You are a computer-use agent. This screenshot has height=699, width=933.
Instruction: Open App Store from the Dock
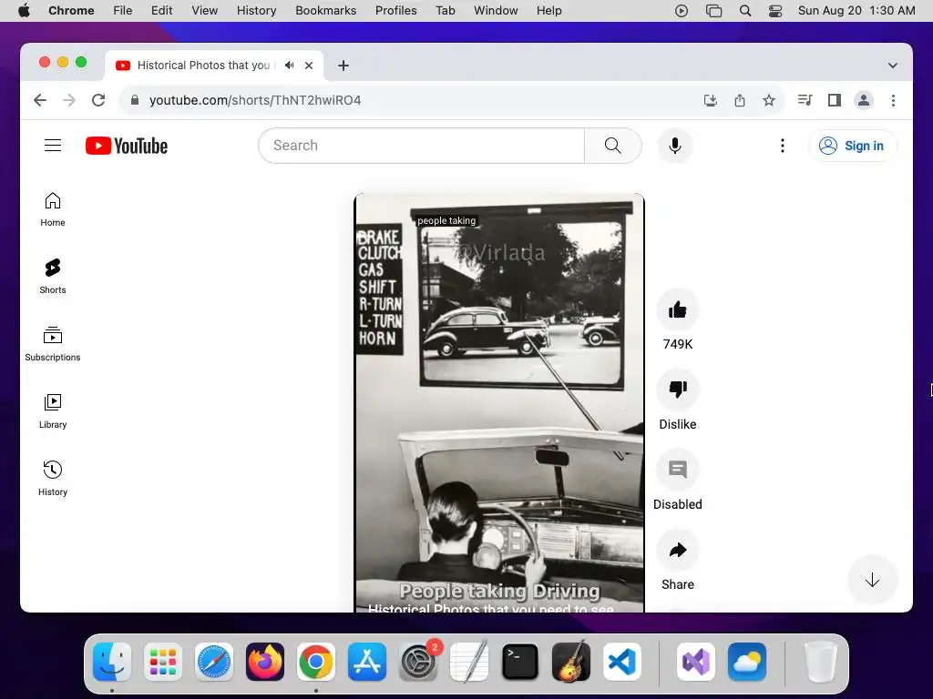(x=367, y=662)
